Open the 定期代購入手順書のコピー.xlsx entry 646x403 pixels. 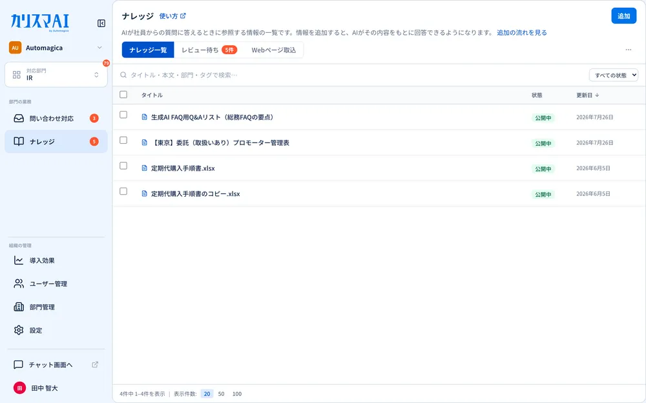[x=195, y=193]
